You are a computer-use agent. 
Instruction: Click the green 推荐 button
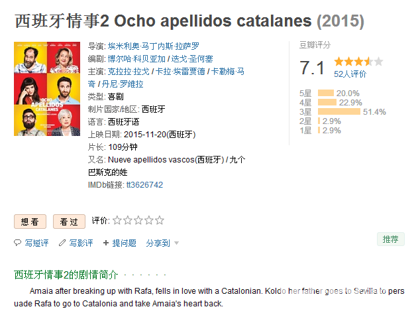pyautogui.click(x=391, y=239)
